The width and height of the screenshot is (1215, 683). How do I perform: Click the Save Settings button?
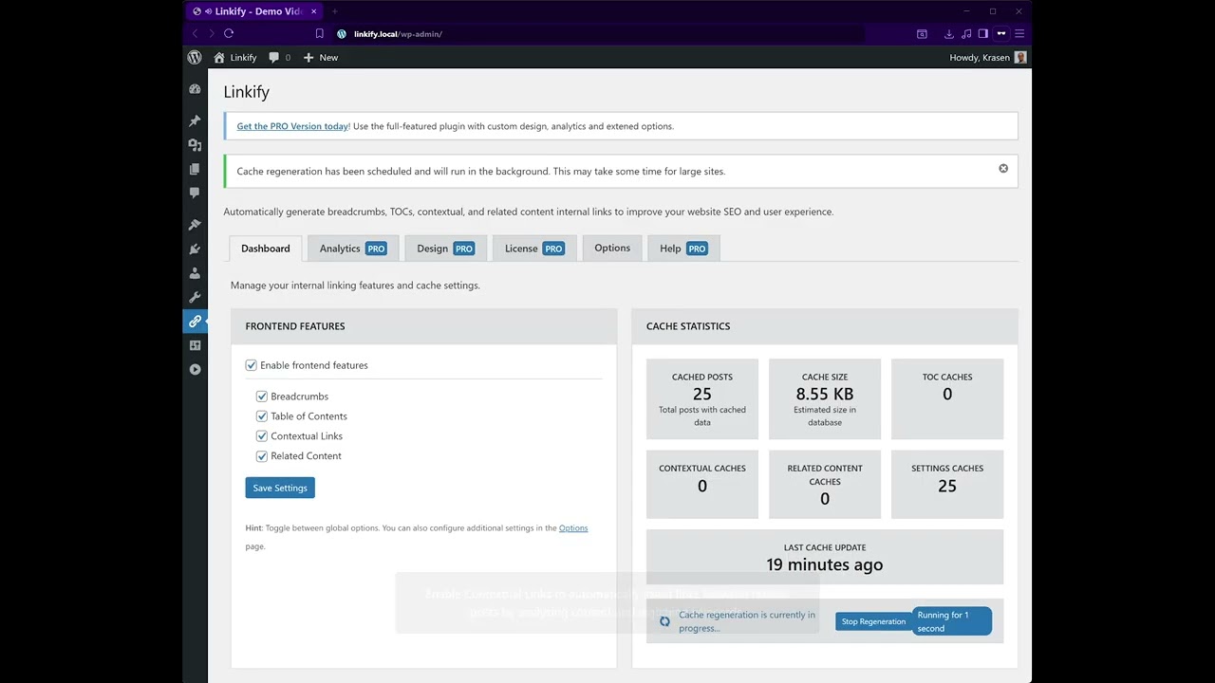click(x=280, y=488)
